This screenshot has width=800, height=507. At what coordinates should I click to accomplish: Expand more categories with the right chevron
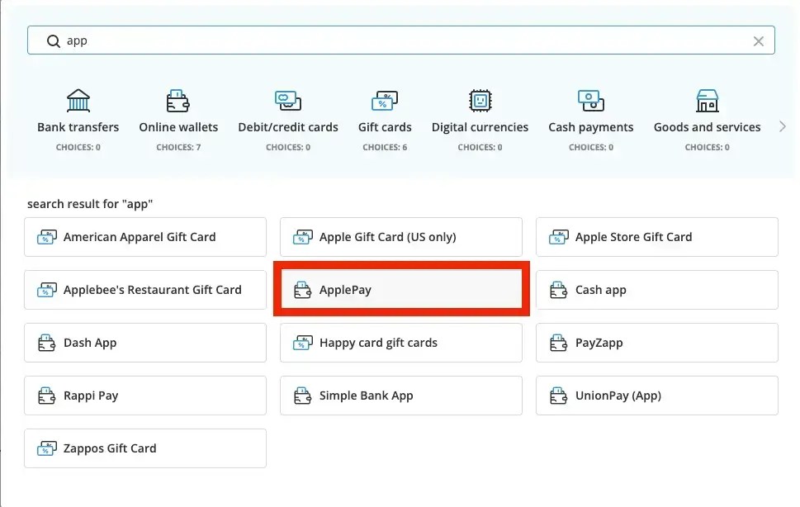(x=782, y=126)
